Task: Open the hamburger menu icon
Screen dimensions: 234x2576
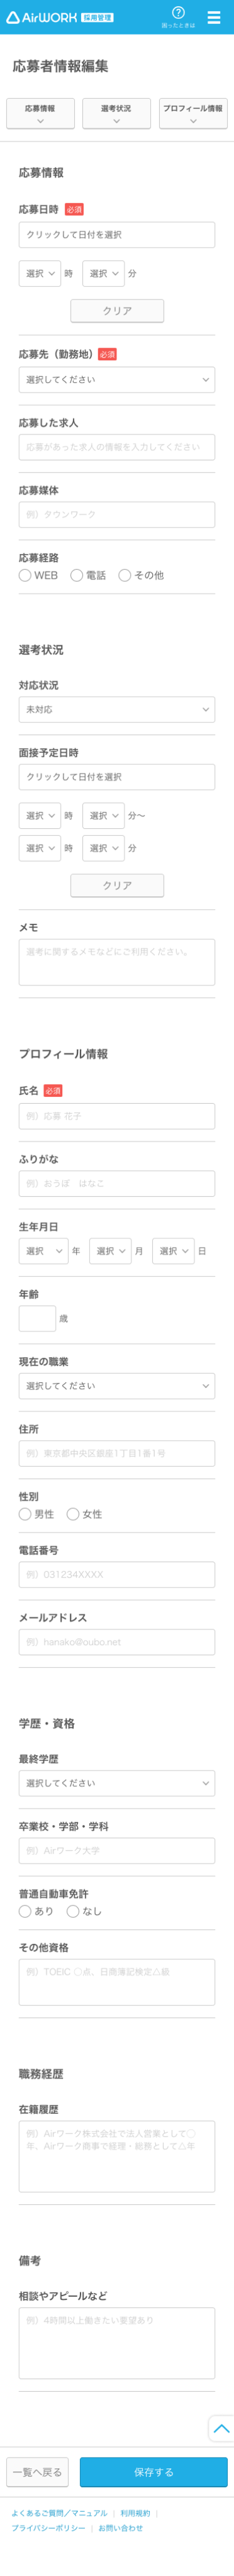Action: pos(214,17)
